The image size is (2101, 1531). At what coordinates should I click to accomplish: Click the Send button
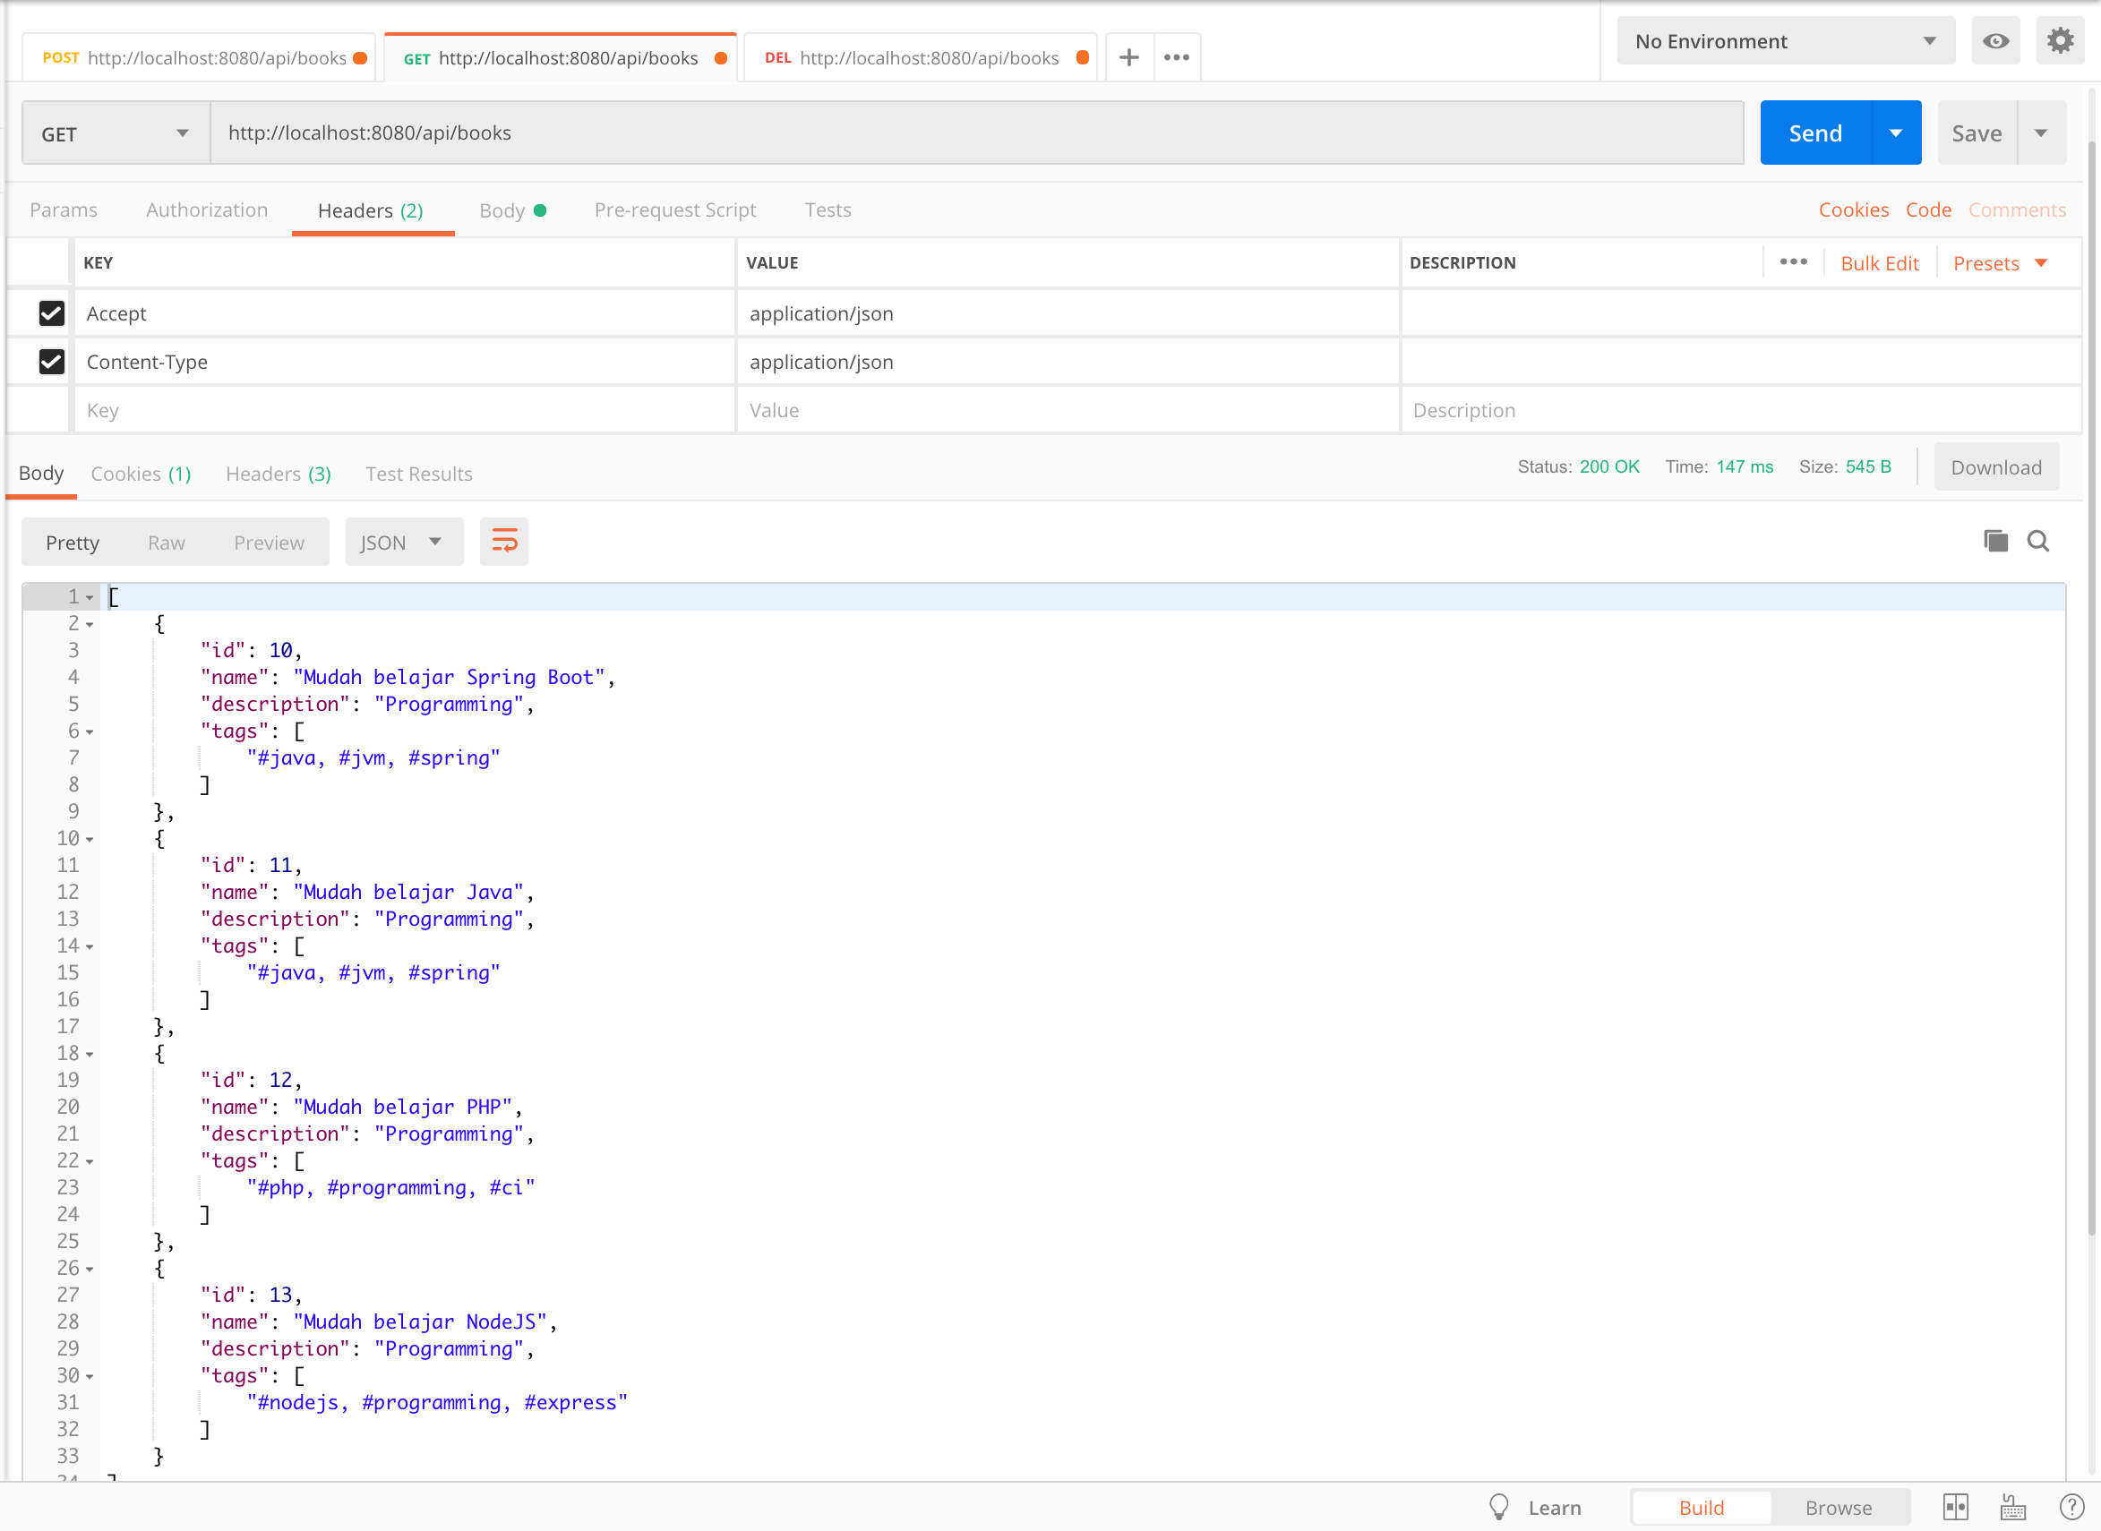[1814, 133]
